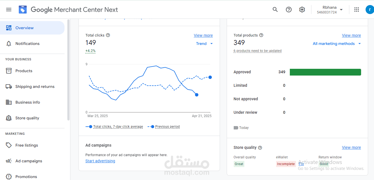Click the Store quality badge icon
This screenshot has width=374, height=180.
pyautogui.click(x=9, y=118)
